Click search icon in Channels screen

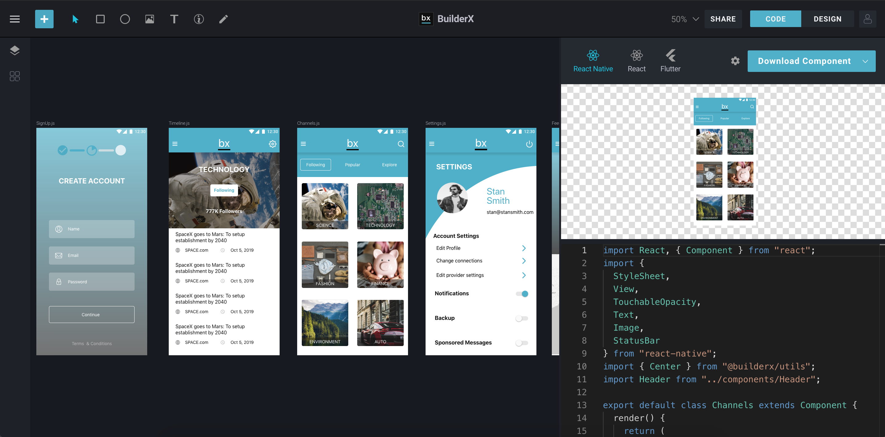tap(401, 144)
